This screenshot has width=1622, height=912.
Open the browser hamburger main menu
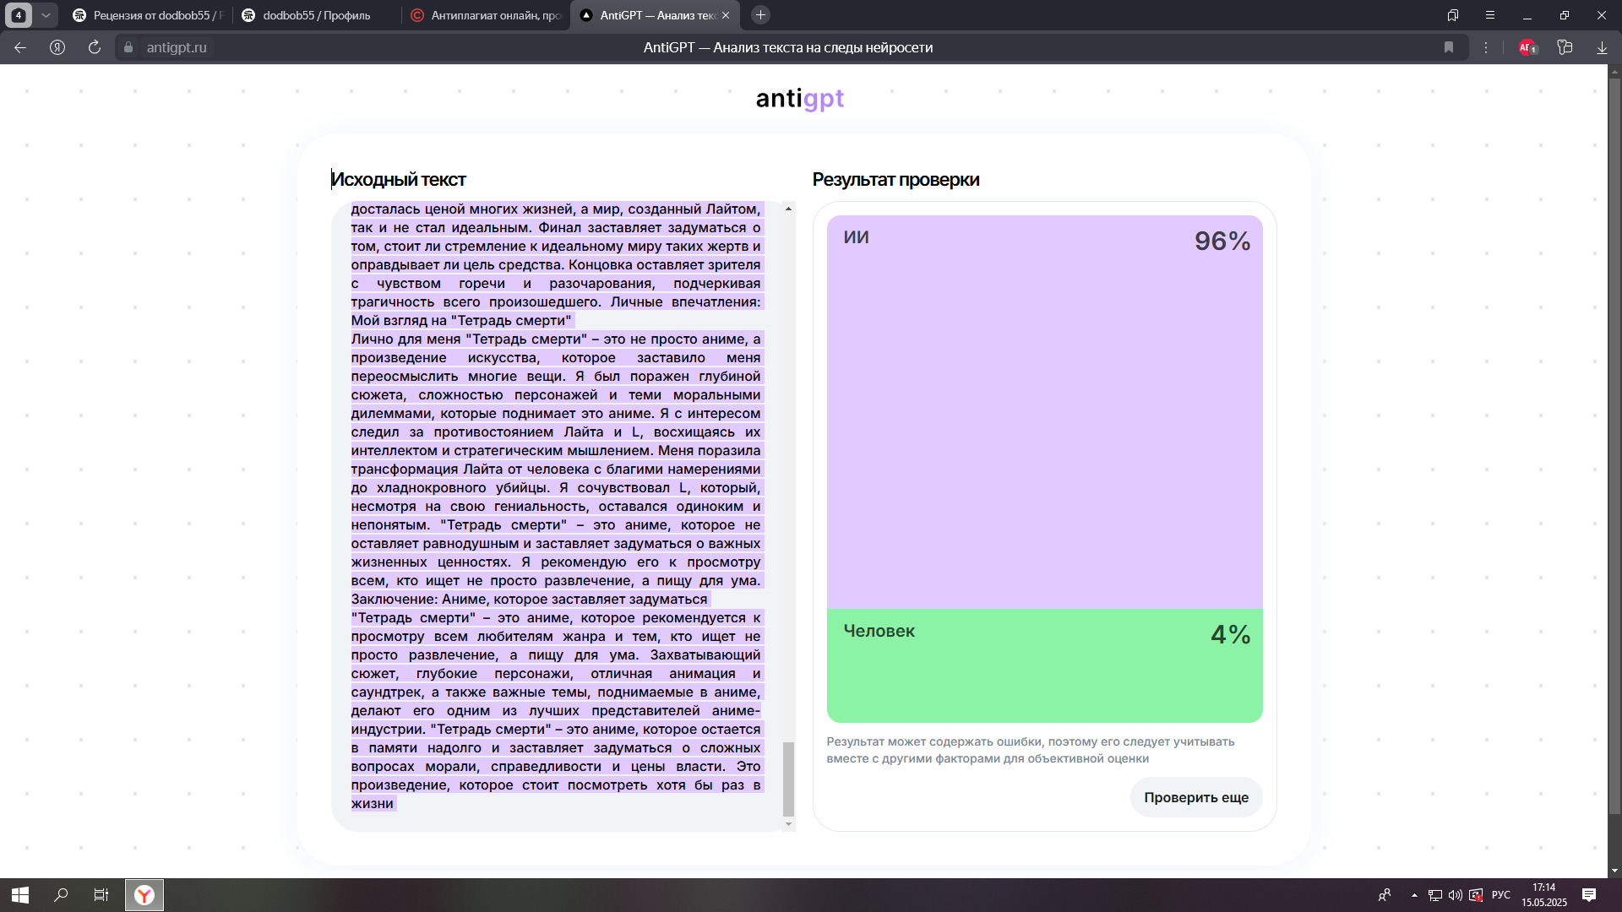[x=1490, y=15]
